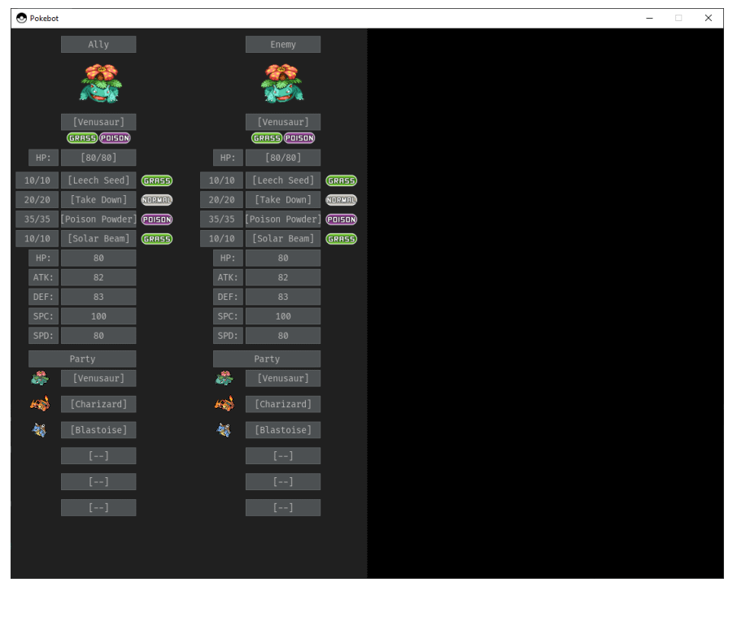
Task: Click the Ally header label
Action: pyautogui.click(x=98, y=45)
